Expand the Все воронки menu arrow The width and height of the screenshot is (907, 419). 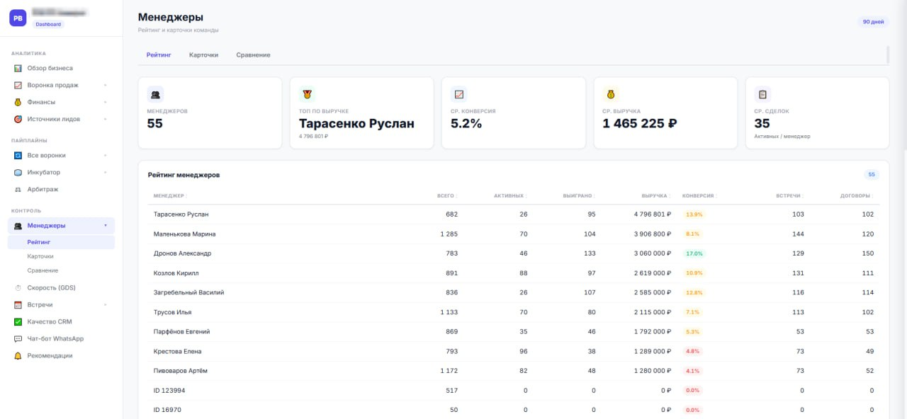coord(106,155)
